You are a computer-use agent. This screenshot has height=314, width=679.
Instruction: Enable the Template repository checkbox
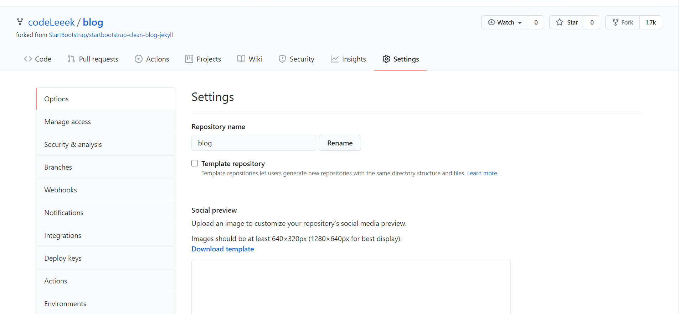pos(195,163)
